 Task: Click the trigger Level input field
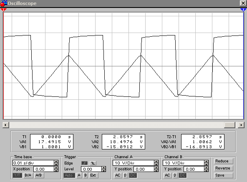[x=91, y=169]
